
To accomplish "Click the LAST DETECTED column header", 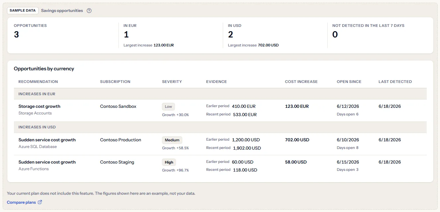I will click(x=395, y=82).
